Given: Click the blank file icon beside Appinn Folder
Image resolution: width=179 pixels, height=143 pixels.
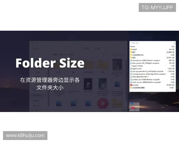Looking at the screenshot, I should [131, 66].
